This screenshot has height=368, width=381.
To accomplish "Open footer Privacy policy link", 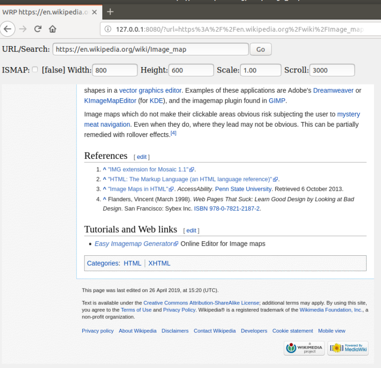I will pyautogui.click(x=98, y=331).
